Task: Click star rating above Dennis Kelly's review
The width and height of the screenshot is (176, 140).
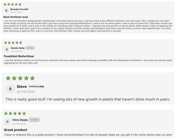Action: 13,43
